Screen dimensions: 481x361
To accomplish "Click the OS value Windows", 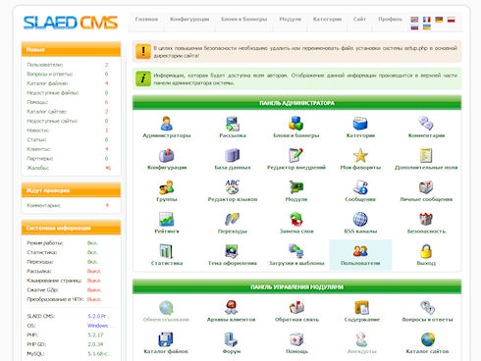I will (x=99, y=326).
